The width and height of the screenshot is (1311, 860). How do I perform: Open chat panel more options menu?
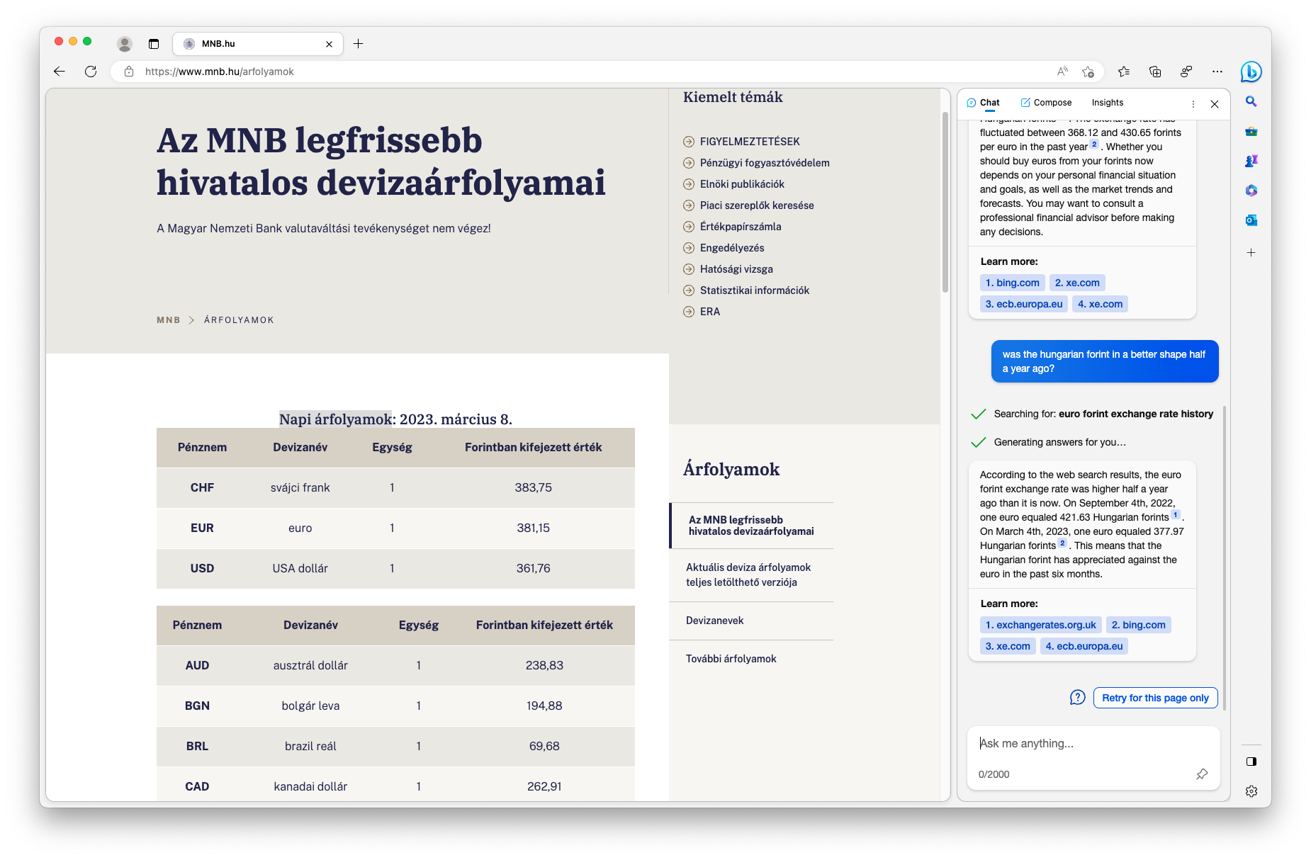1193,103
